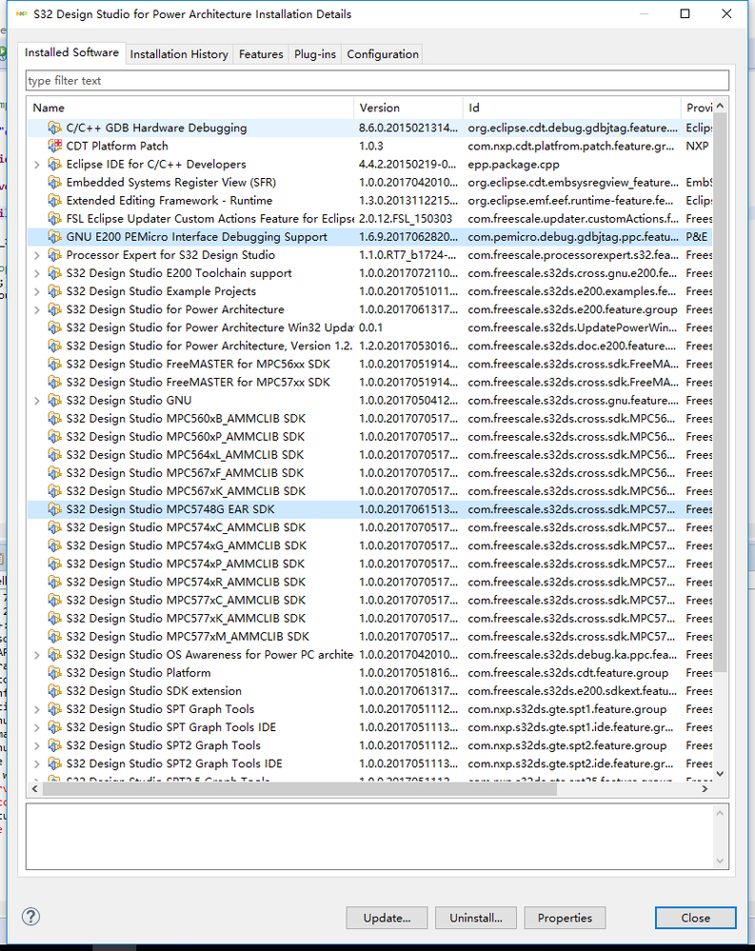Expand S32 Design Studio E200 Toolchain support
This screenshot has height=951, width=755.
point(37,273)
